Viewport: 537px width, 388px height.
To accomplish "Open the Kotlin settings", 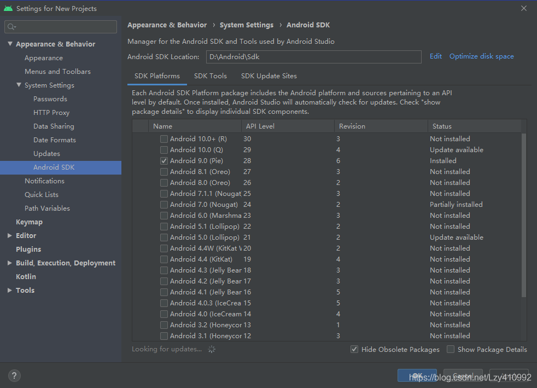I will (x=26, y=276).
